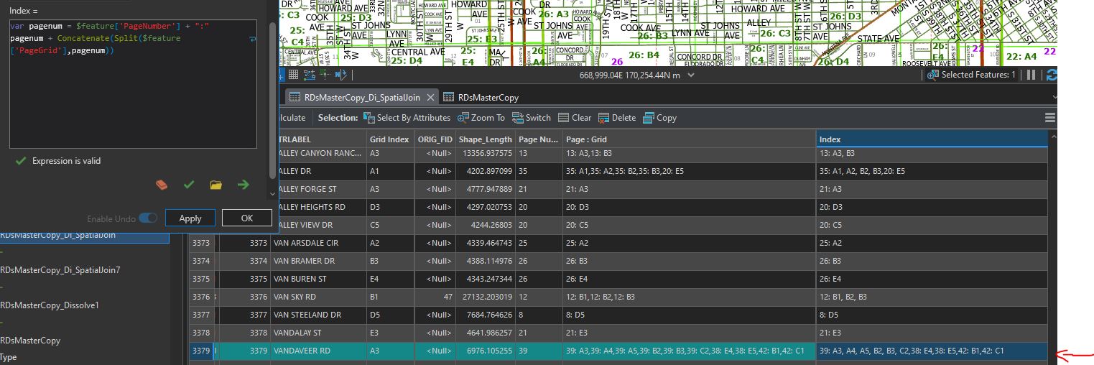Switch to the RDsMasterCopy table tab
This screenshot has width=1094, height=365.
[488, 97]
